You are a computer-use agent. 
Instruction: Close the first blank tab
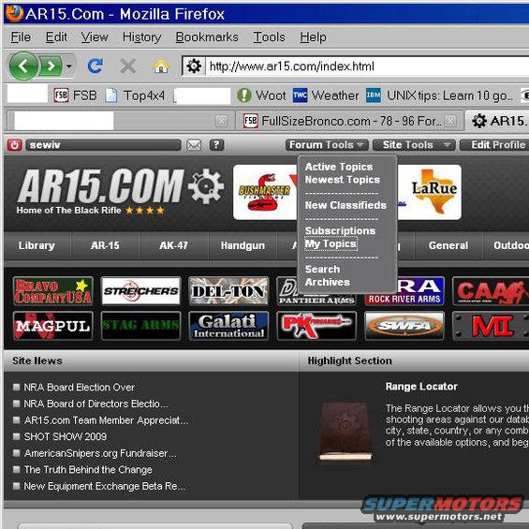[x=221, y=121]
